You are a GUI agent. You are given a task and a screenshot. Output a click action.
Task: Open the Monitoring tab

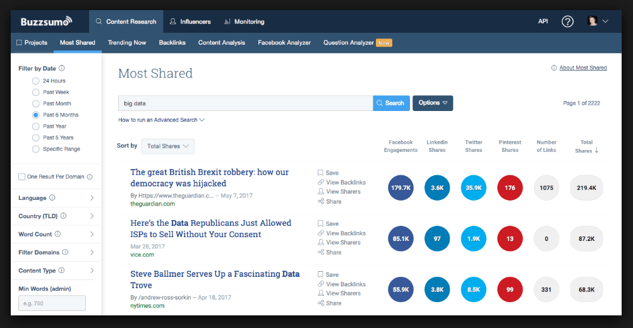pos(244,21)
